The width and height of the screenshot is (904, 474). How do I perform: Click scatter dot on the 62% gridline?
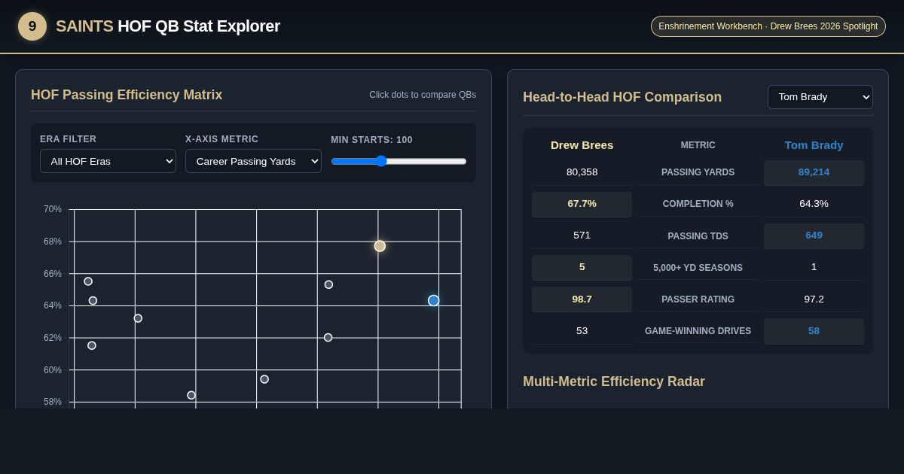(328, 338)
